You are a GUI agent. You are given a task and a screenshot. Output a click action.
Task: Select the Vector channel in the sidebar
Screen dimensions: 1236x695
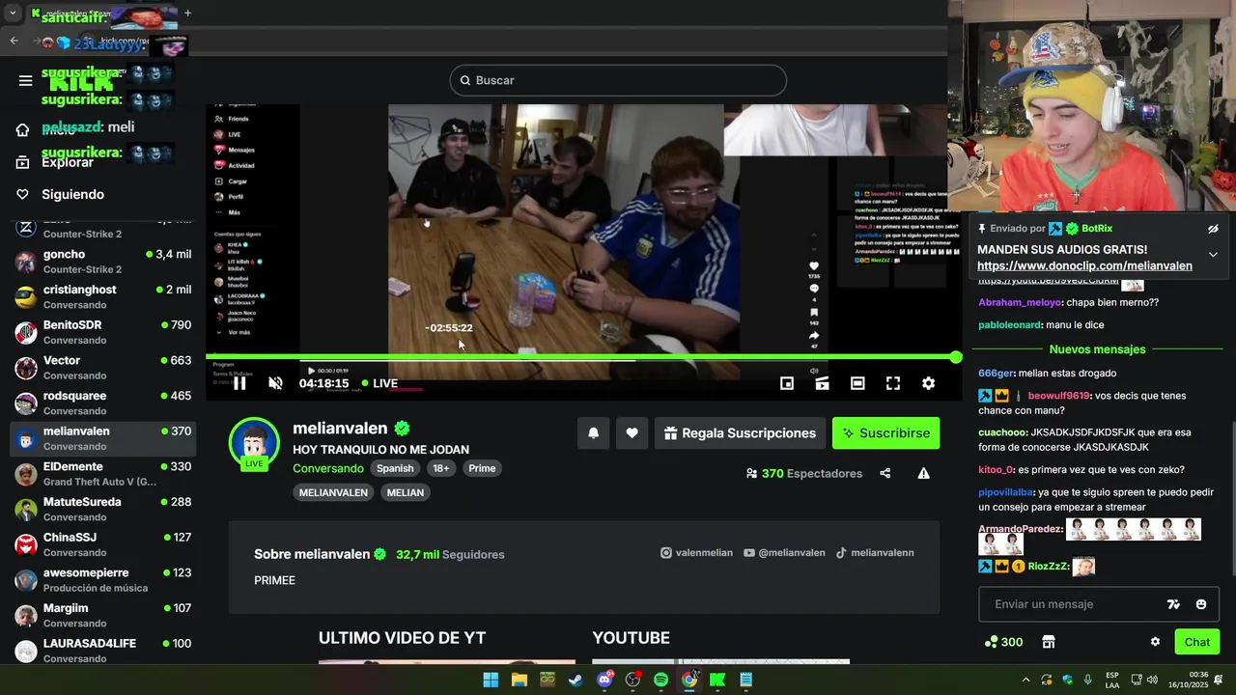[x=103, y=367]
